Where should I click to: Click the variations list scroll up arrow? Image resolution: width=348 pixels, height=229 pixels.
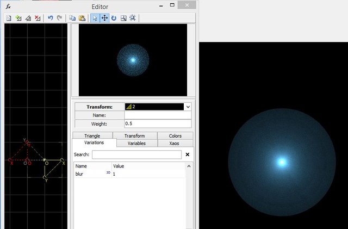pyautogui.click(x=189, y=166)
